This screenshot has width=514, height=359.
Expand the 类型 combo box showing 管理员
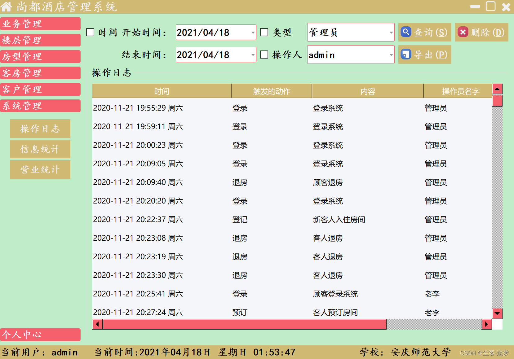click(x=391, y=32)
